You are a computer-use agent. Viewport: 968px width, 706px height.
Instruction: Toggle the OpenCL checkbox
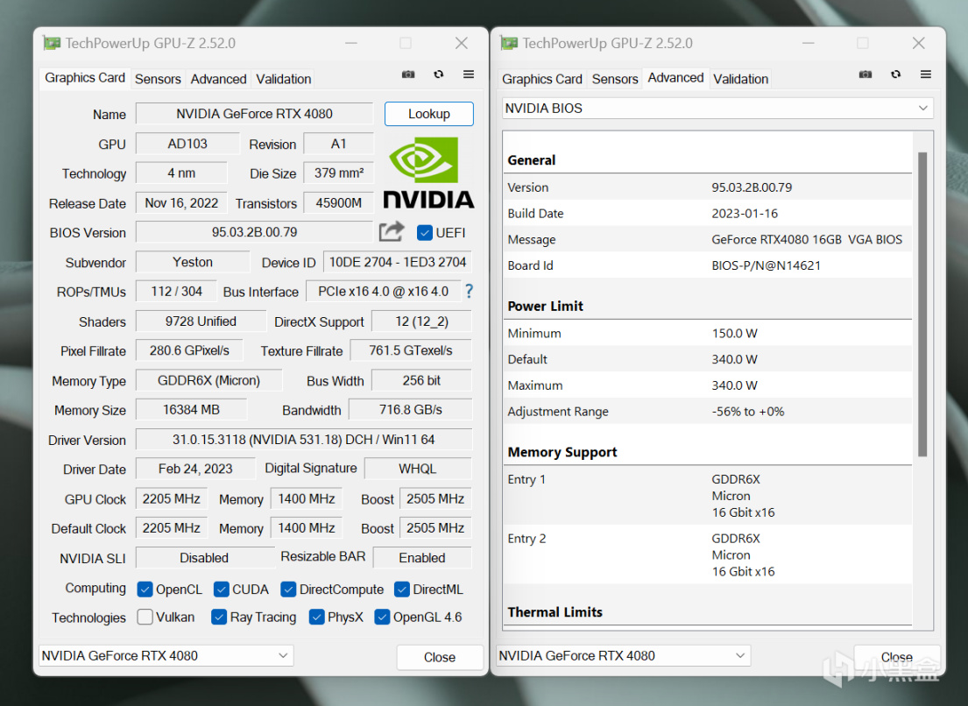(145, 590)
